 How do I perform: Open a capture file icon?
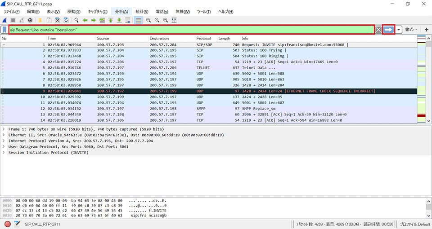click(x=40, y=20)
